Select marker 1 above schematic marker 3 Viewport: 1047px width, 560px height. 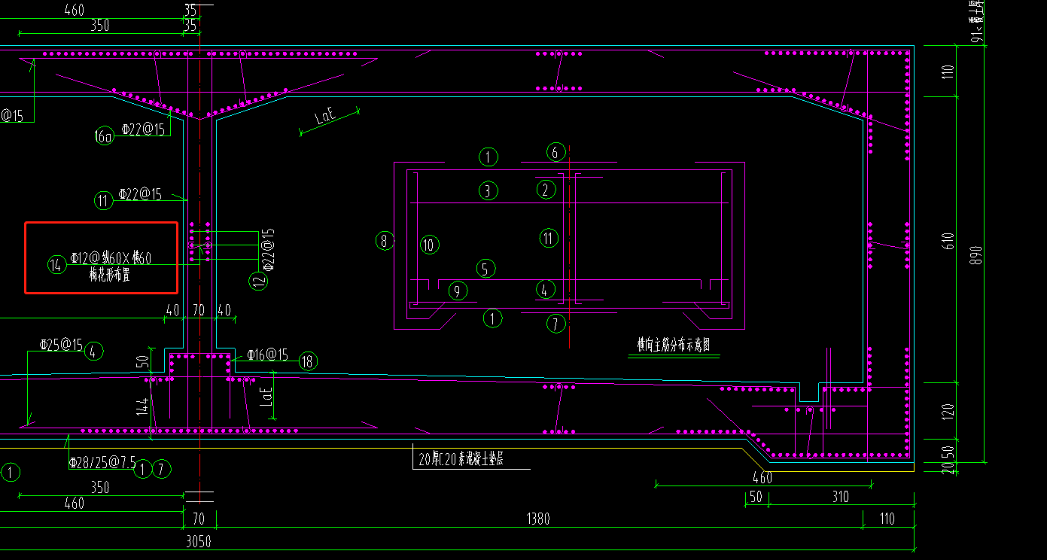click(488, 157)
